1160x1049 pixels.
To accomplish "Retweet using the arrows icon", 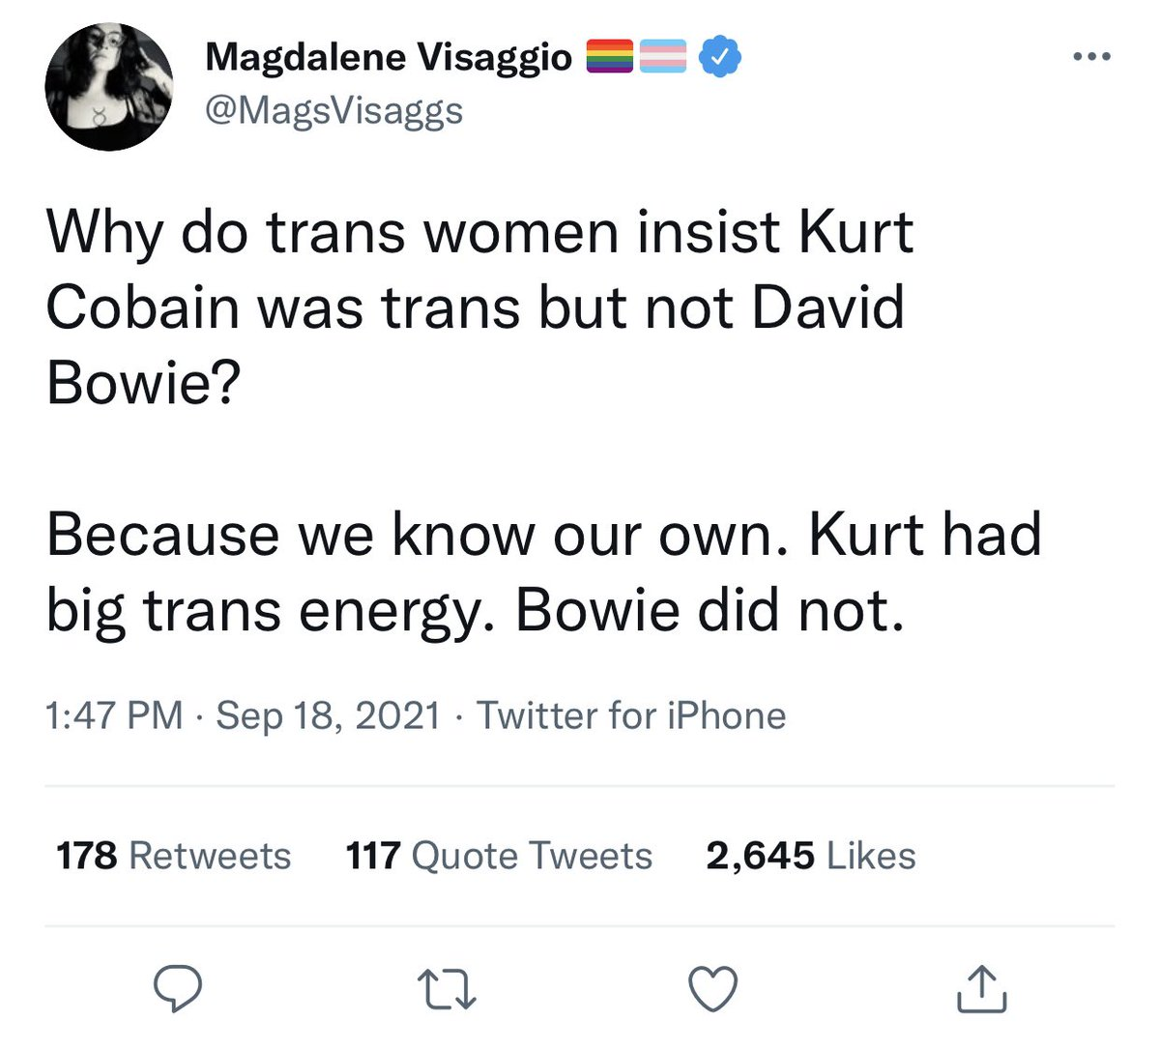I will point(446,989).
